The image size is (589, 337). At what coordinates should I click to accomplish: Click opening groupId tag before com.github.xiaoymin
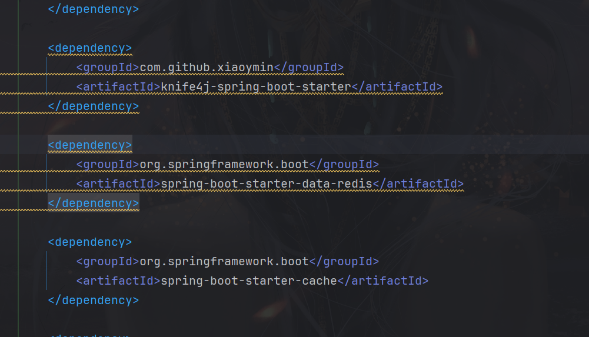tap(108, 68)
